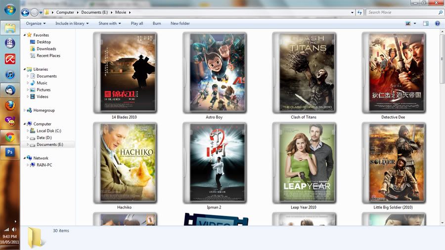This screenshot has width=445, height=250.
Task: Refresh the Movie folder view
Action: (359, 12)
